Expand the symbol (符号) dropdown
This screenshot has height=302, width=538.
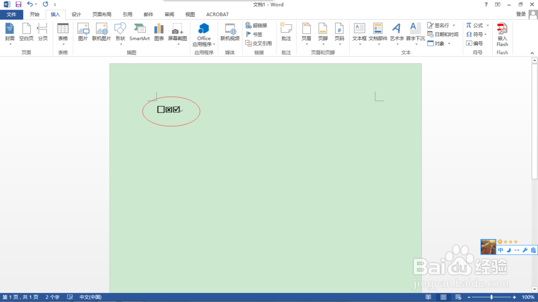(485, 34)
